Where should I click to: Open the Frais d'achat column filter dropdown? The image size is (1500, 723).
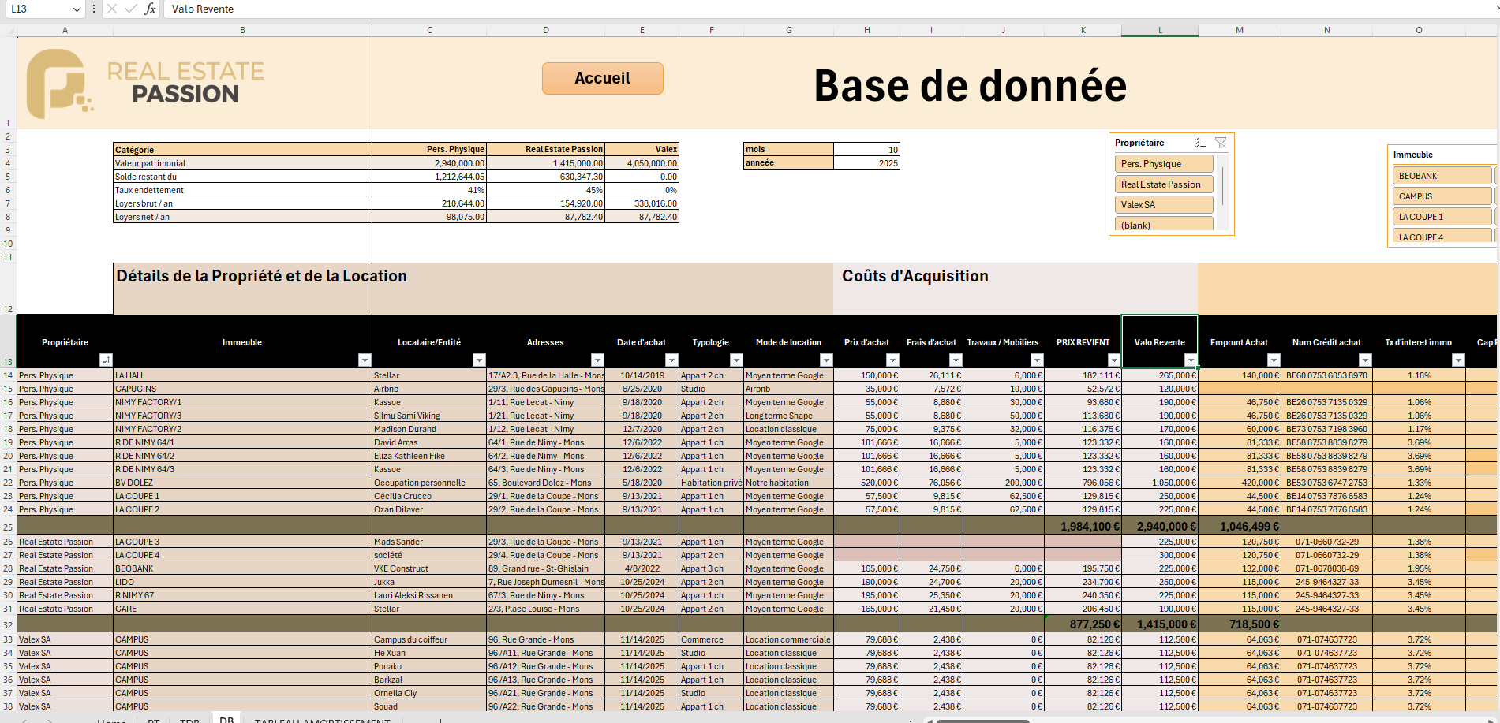[x=956, y=360]
